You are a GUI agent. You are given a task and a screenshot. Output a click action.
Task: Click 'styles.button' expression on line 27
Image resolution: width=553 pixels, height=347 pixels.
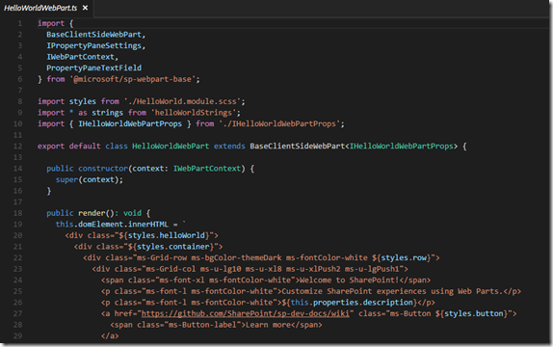coord(473,313)
